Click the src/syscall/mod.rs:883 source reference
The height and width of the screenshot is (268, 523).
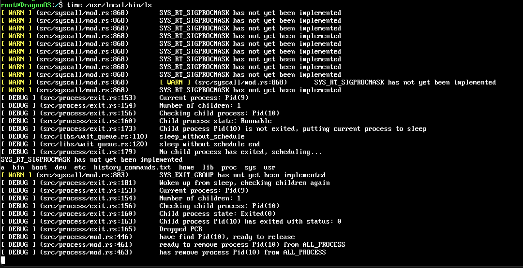pos(84,175)
